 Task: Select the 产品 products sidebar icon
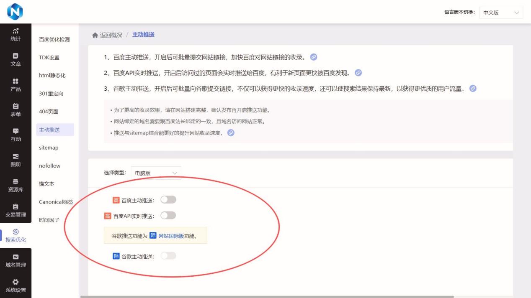tap(15, 81)
